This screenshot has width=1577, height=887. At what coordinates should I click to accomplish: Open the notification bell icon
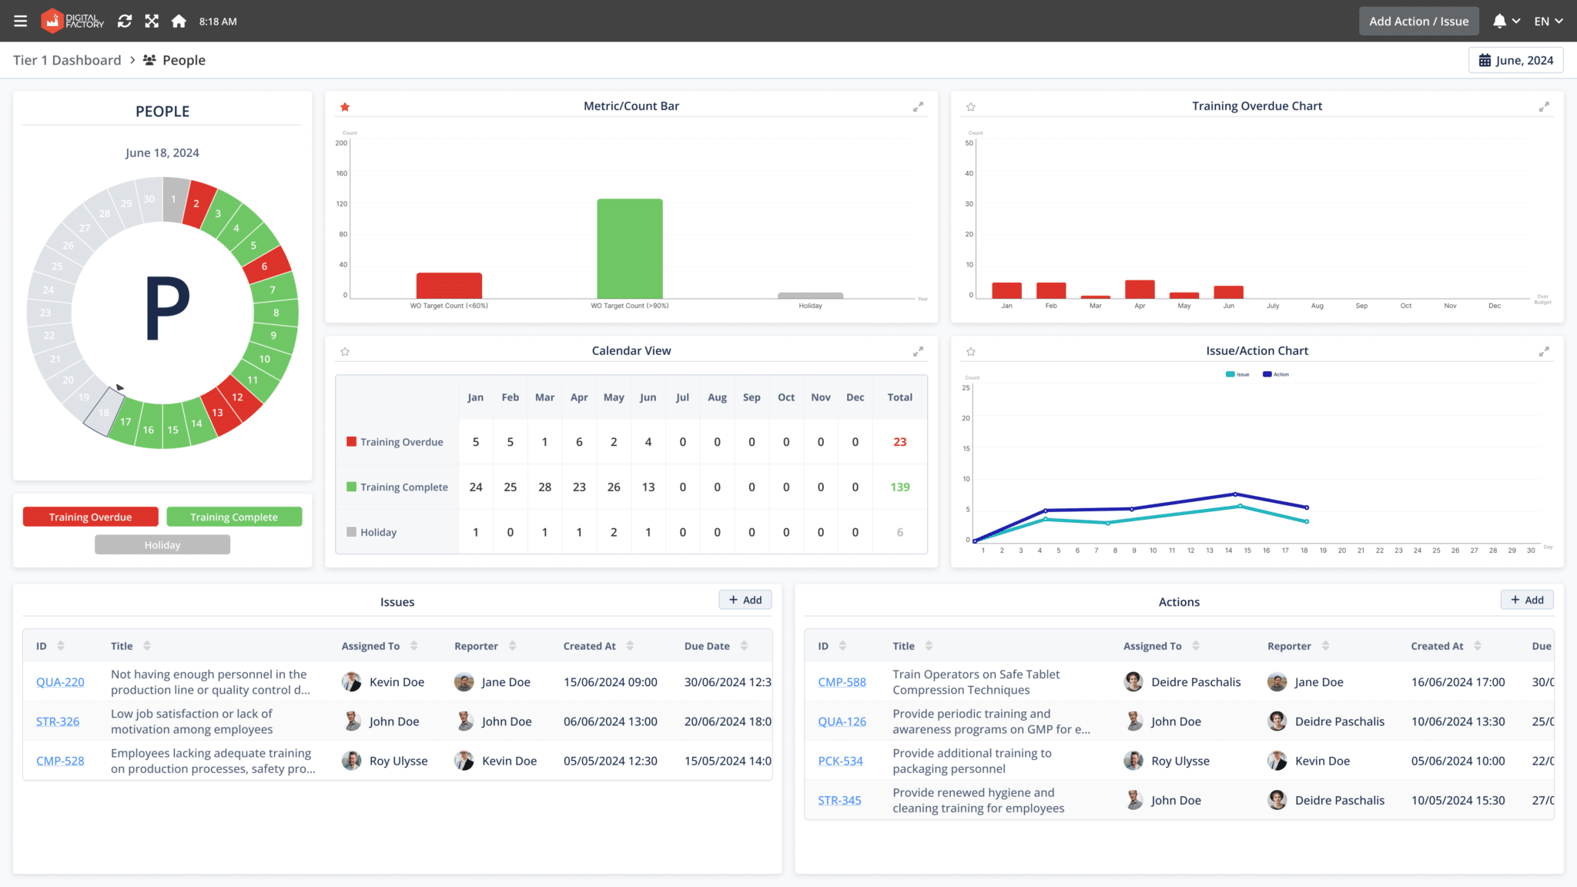click(1500, 21)
